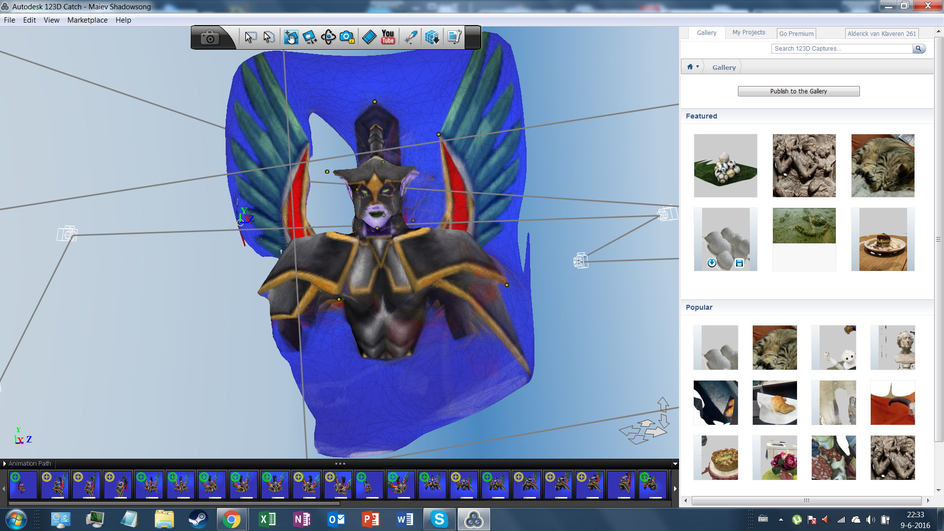The image size is (944, 531).
Task: Toggle plus marker on third timeline frame
Action: [78, 477]
